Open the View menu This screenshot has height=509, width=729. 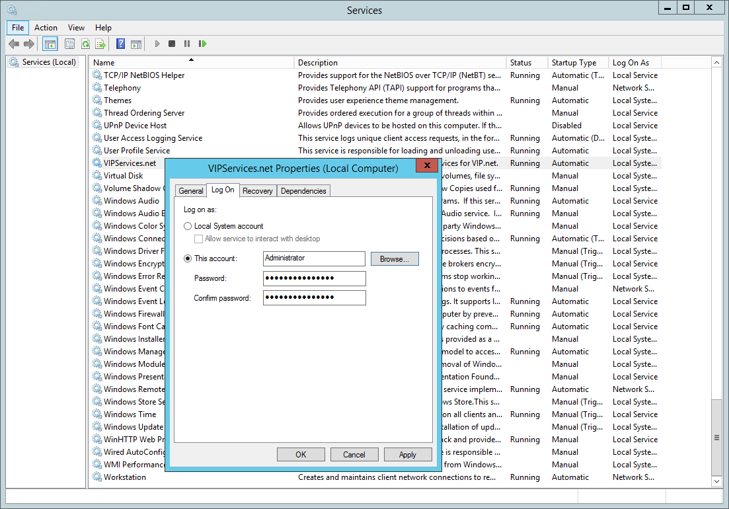tap(76, 27)
